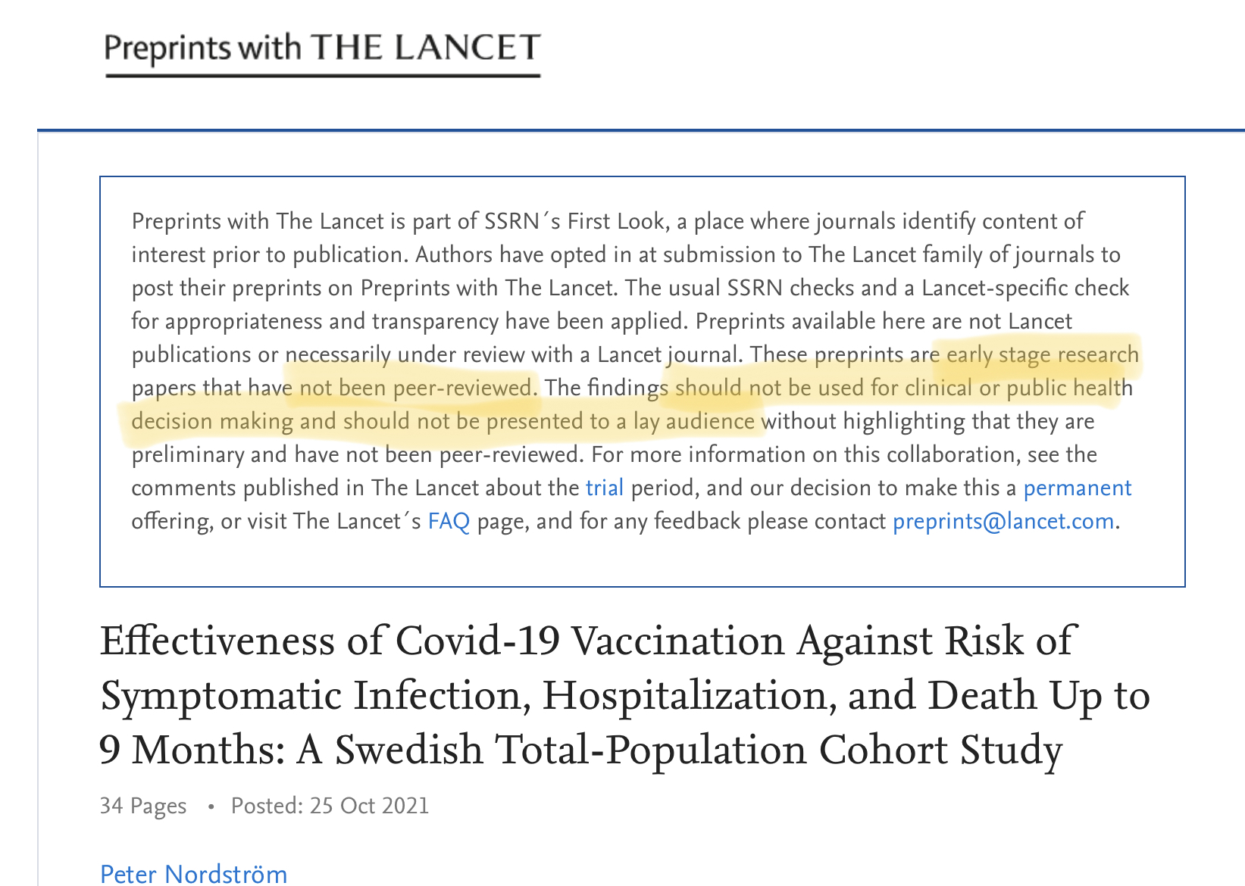1245x886 pixels.
Task: Click the preprints@lancet.com email link
Action: (x=1003, y=521)
